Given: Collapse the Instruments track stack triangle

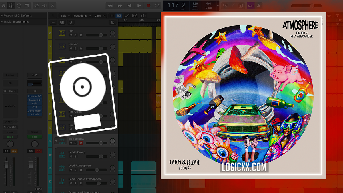Looking at the screenshot, I should pos(56,141).
